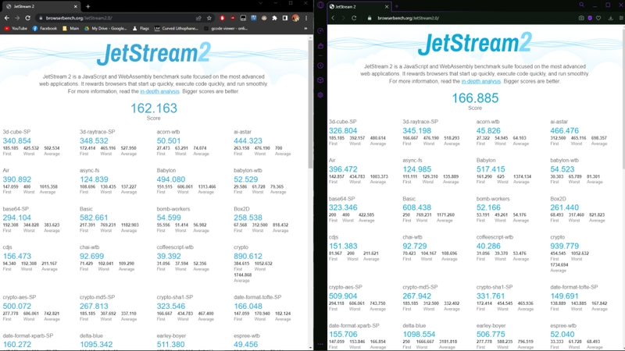Open the Chrome tab search chevron
The width and height of the screenshot is (625, 351).
(x=260, y=3)
